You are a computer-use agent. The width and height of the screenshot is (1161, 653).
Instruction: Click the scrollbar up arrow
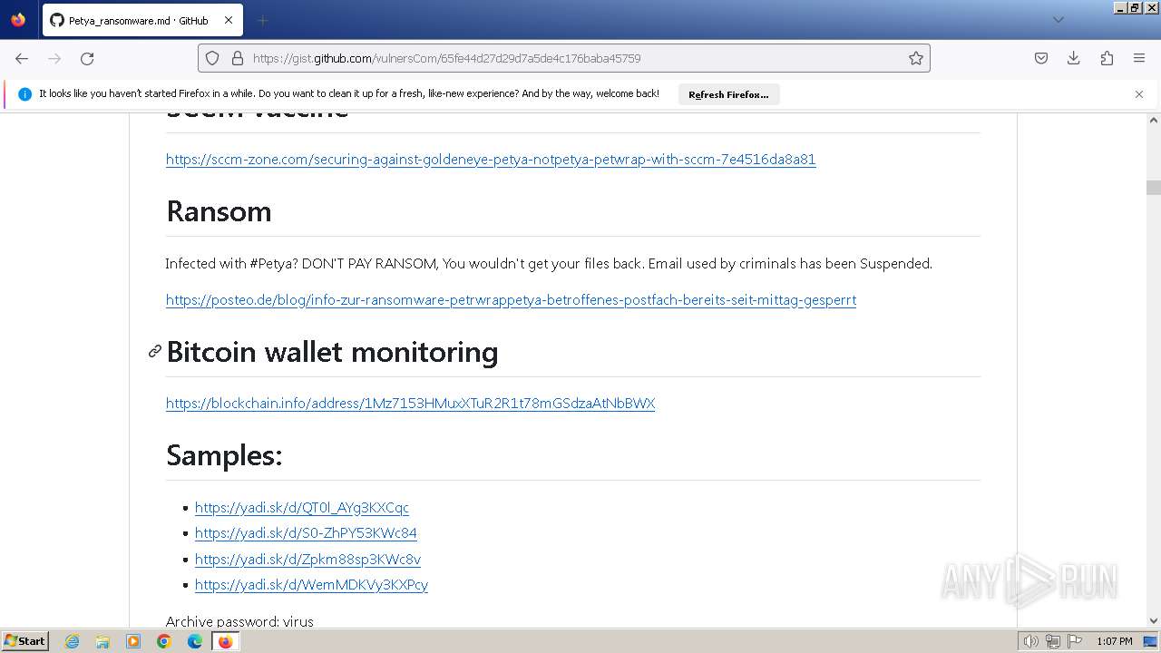1154,120
